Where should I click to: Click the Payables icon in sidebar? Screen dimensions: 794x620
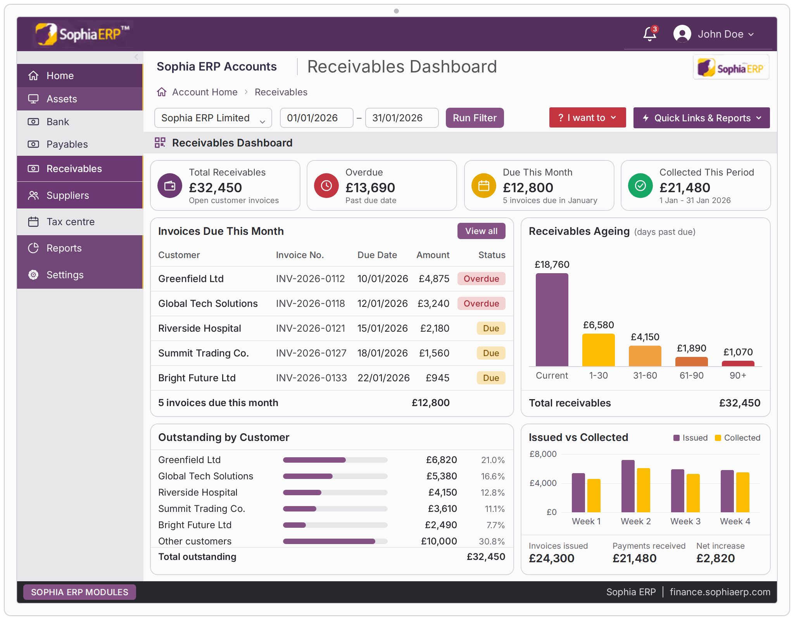[33, 144]
